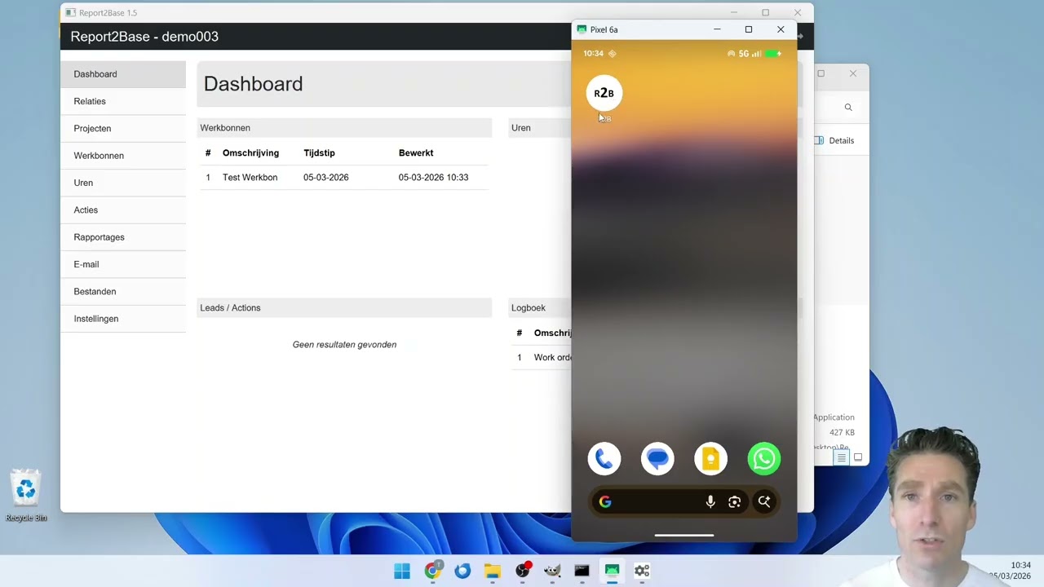Open Projecten in the sidebar

123,128
